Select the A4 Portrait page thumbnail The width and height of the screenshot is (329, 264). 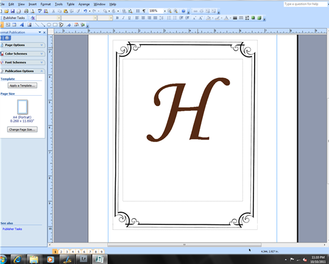click(23, 107)
